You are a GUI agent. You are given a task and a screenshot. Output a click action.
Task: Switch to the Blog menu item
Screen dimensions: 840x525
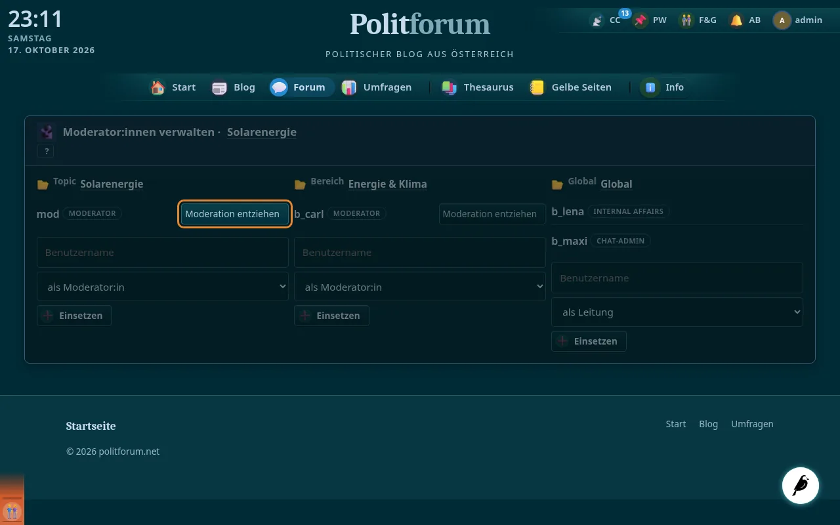[234, 87]
